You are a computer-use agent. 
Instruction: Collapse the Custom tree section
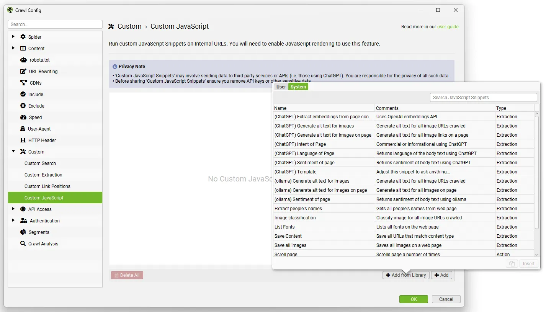point(13,152)
